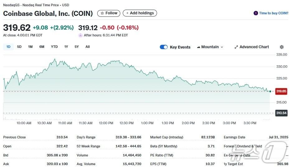
Task: Show the YTD chart range
Action: pyautogui.click(x=54, y=47)
